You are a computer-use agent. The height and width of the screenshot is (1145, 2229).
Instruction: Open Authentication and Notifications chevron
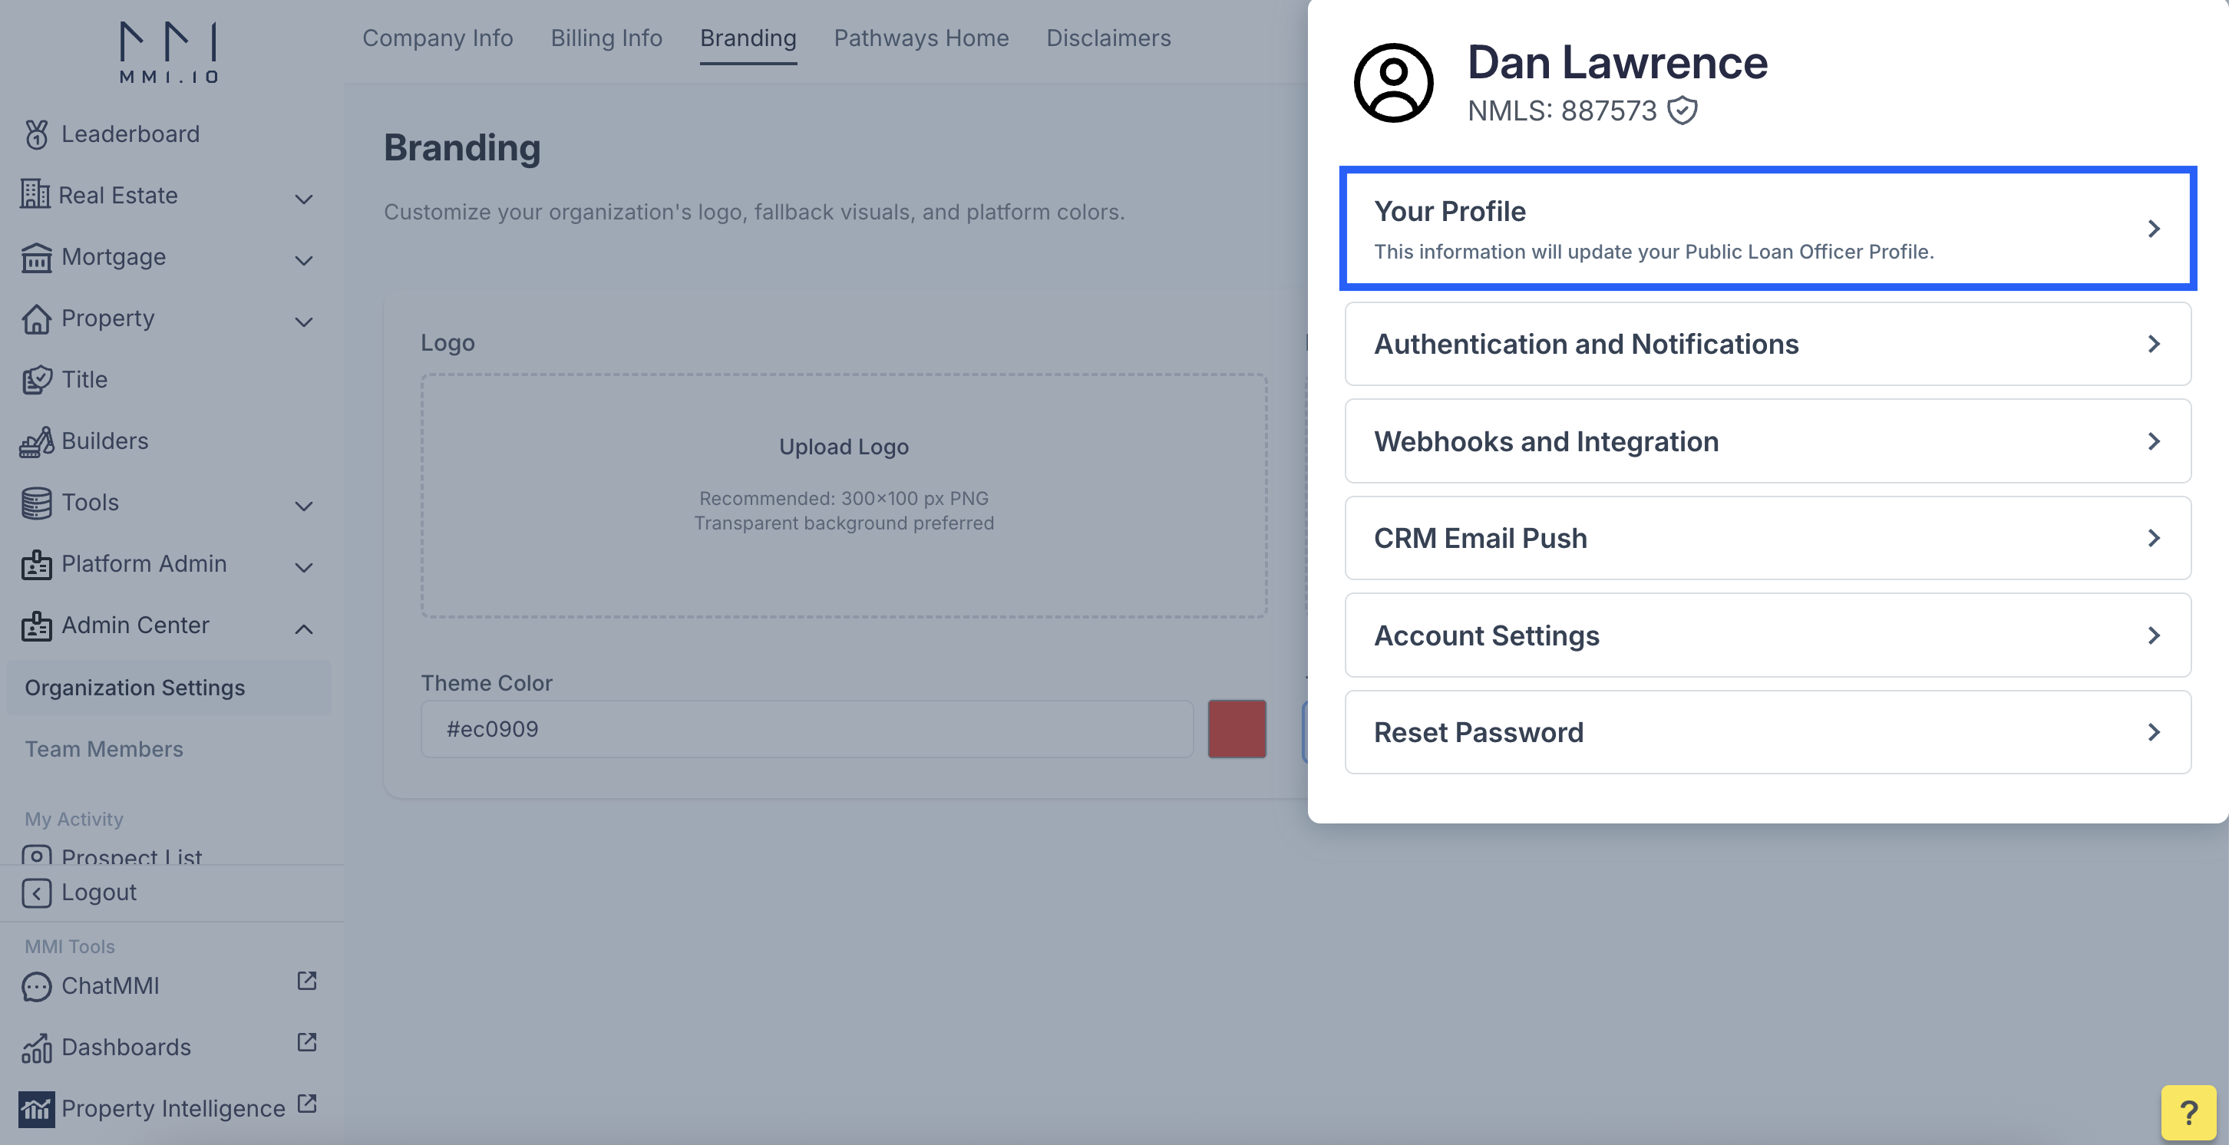click(x=2154, y=344)
